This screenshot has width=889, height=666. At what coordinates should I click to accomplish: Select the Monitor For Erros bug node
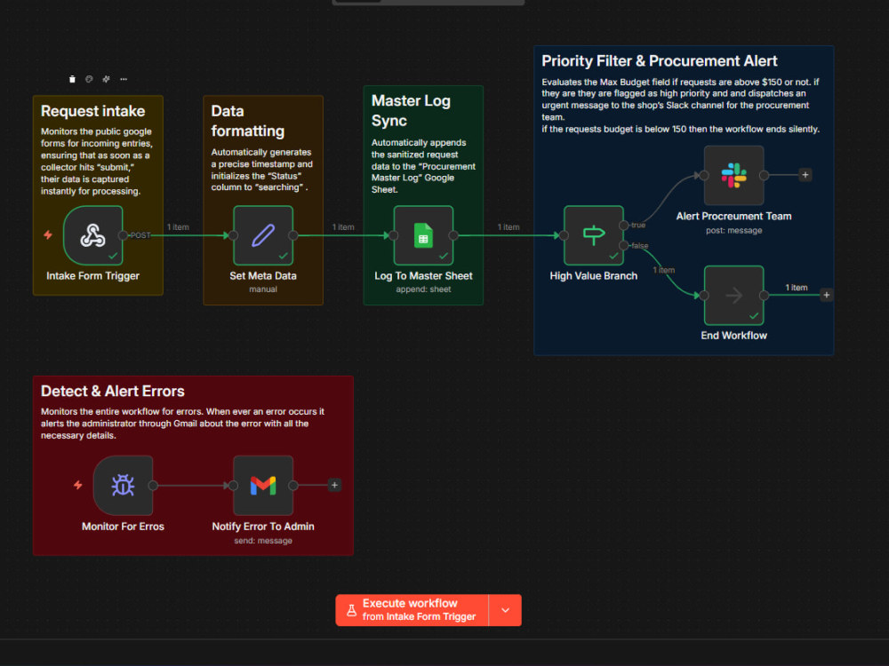click(x=123, y=486)
